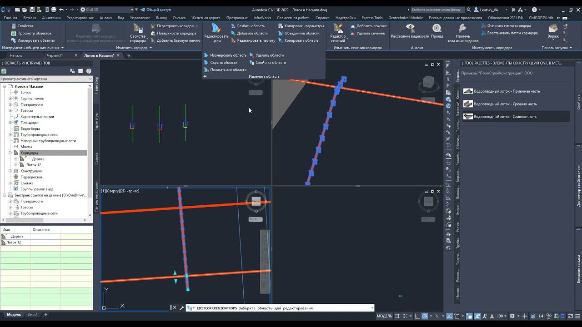Select Водоотводный лоток - Средняя часть
The width and height of the screenshot is (582, 327).
click(x=505, y=104)
